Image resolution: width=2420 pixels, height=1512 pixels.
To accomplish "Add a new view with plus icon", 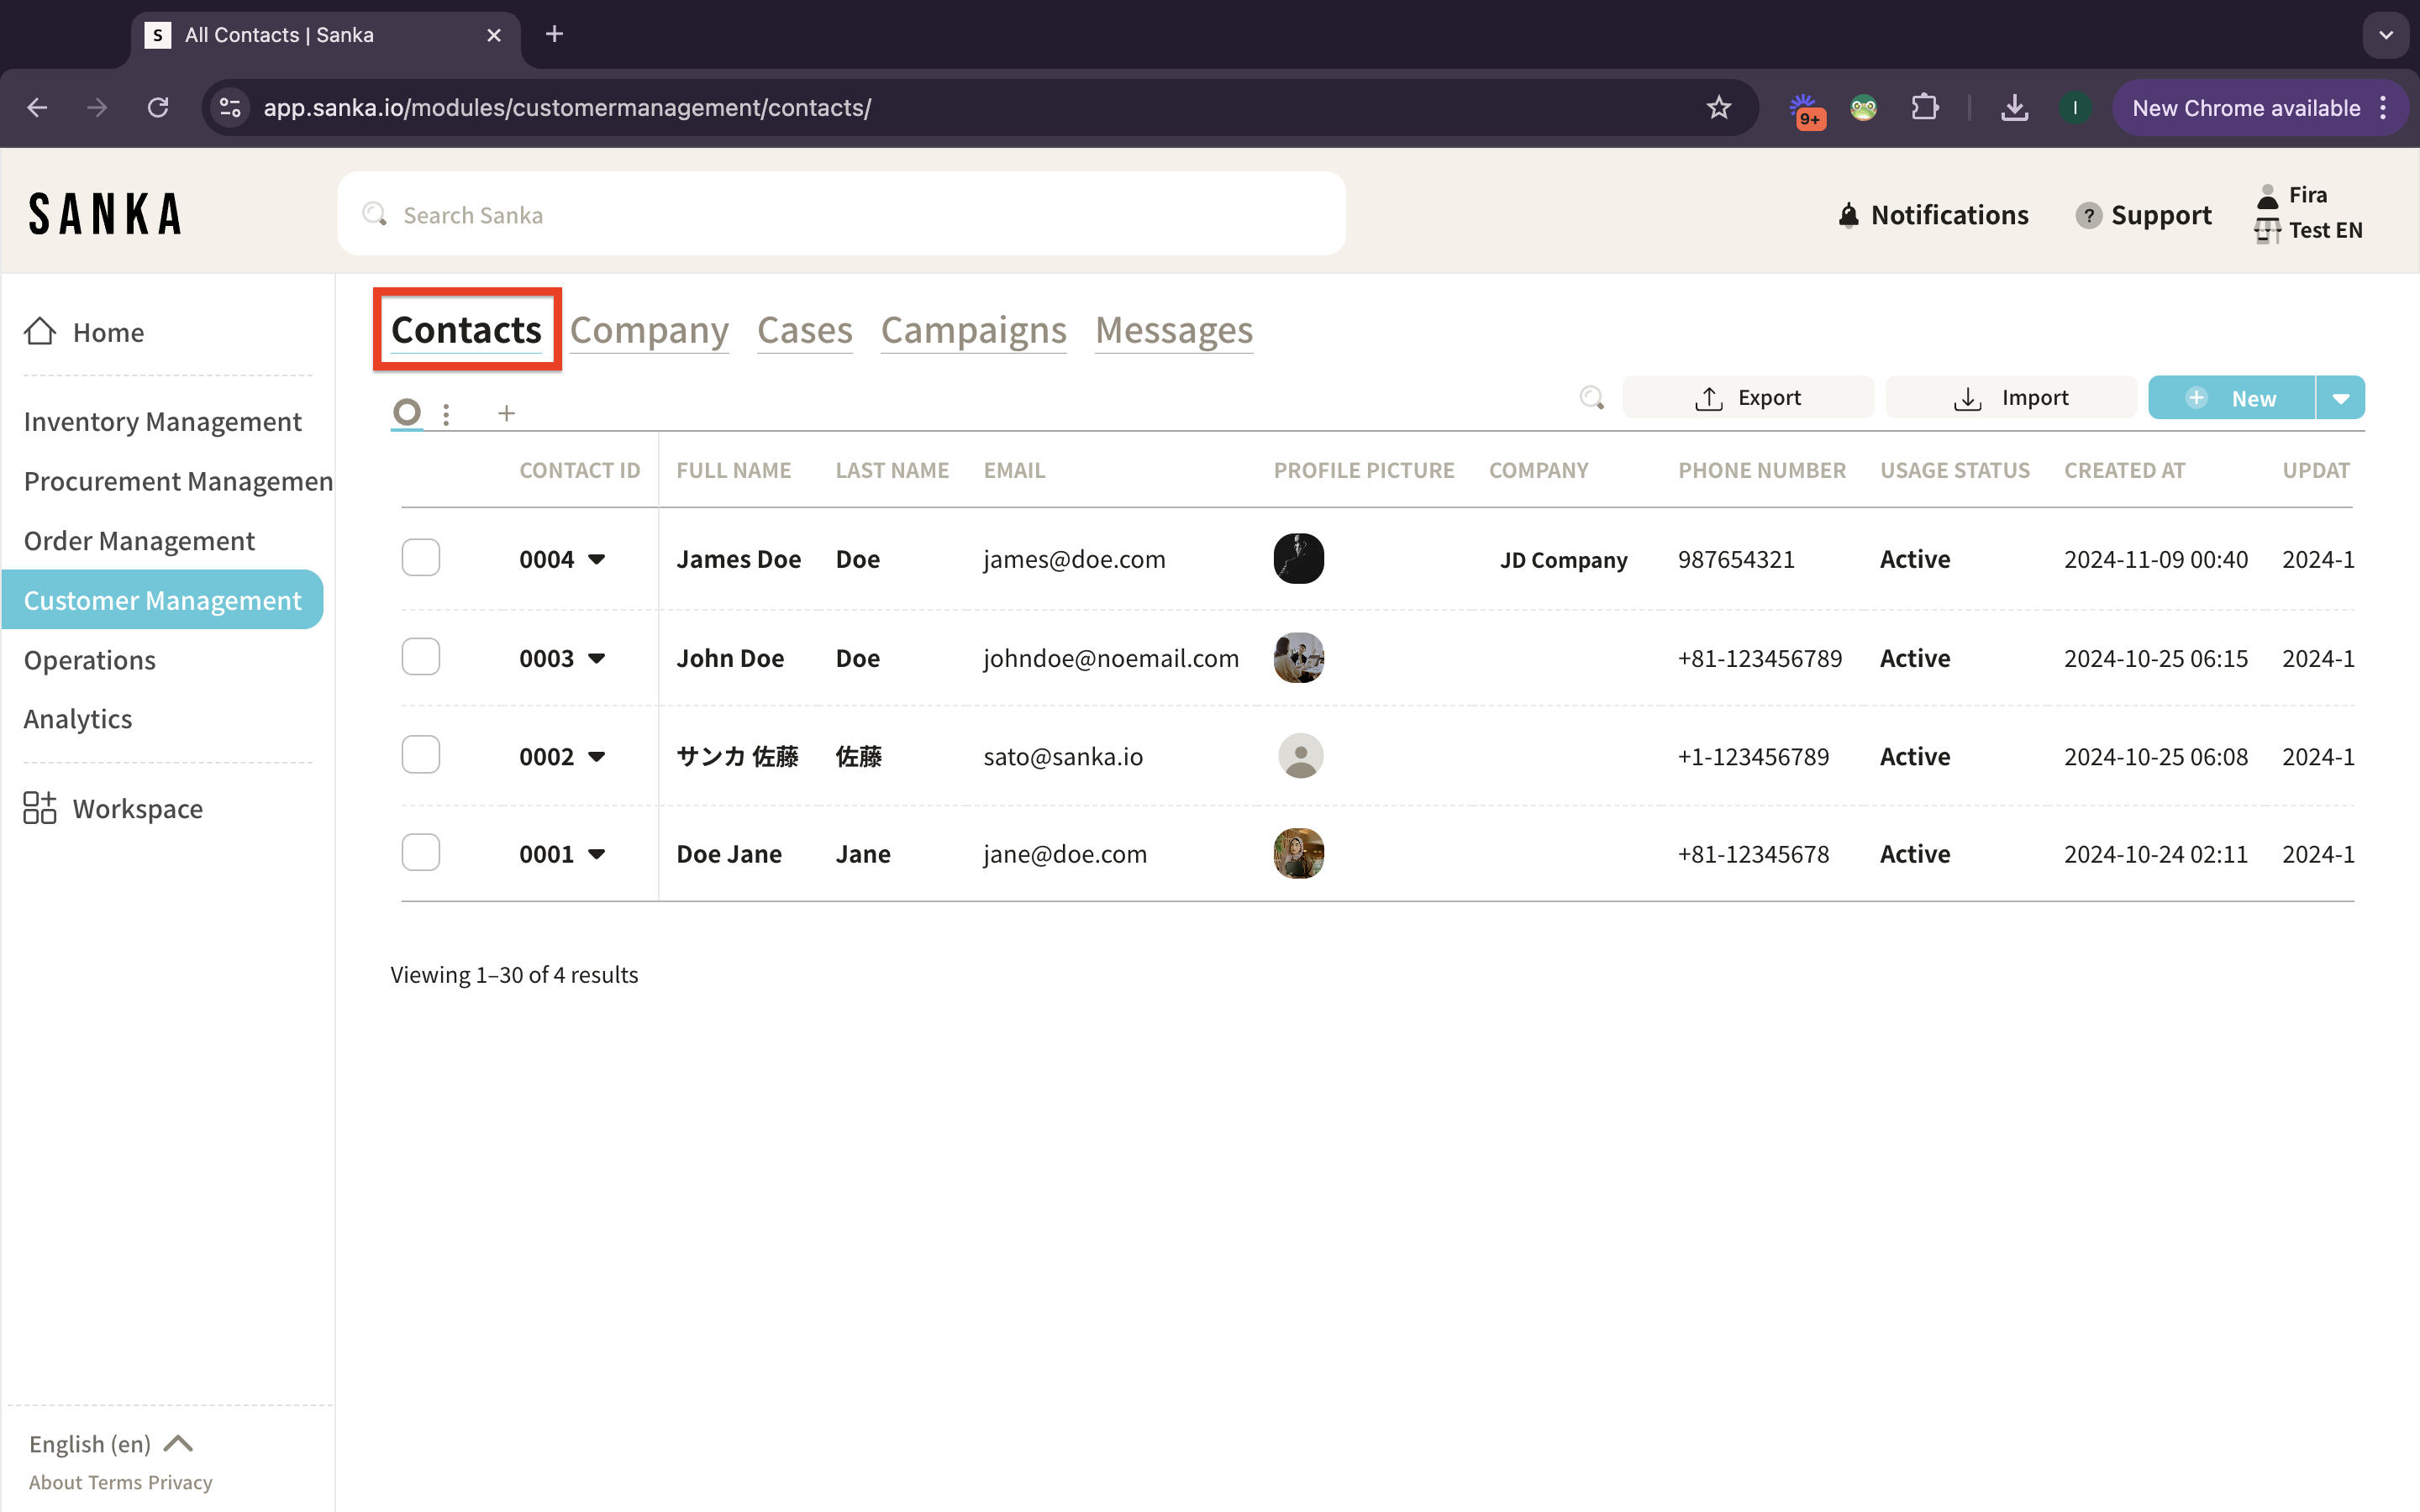I will coord(507,413).
